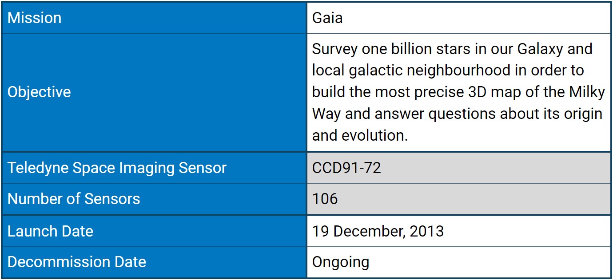Click the "Teledyne Space Imaging Sensor" label
Viewport: 613px width, 280px height.
tap(117, 168)
